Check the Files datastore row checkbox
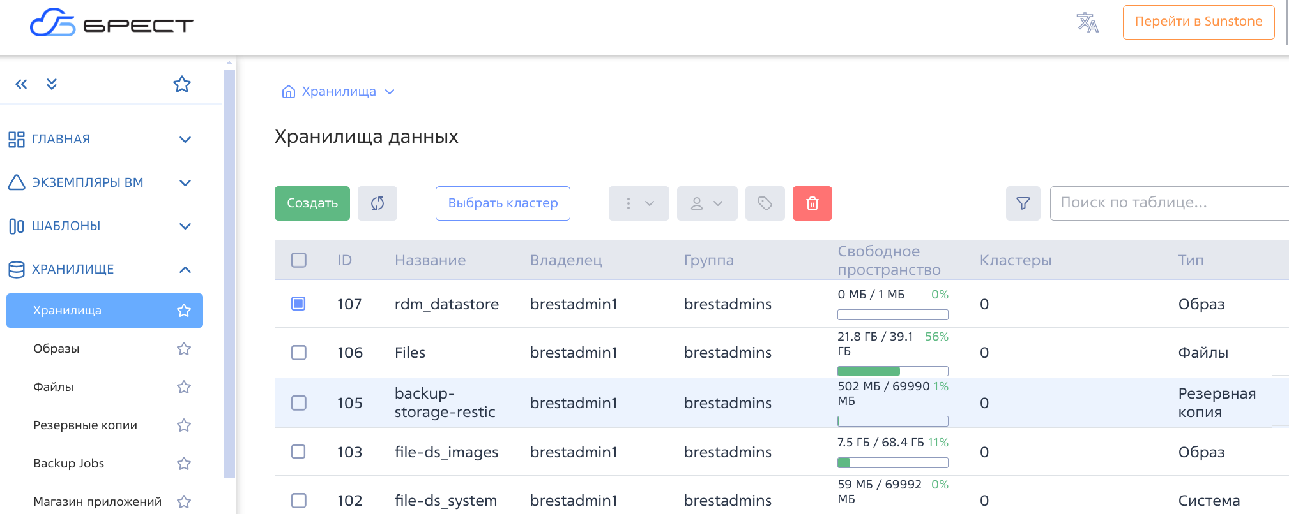 298,353
